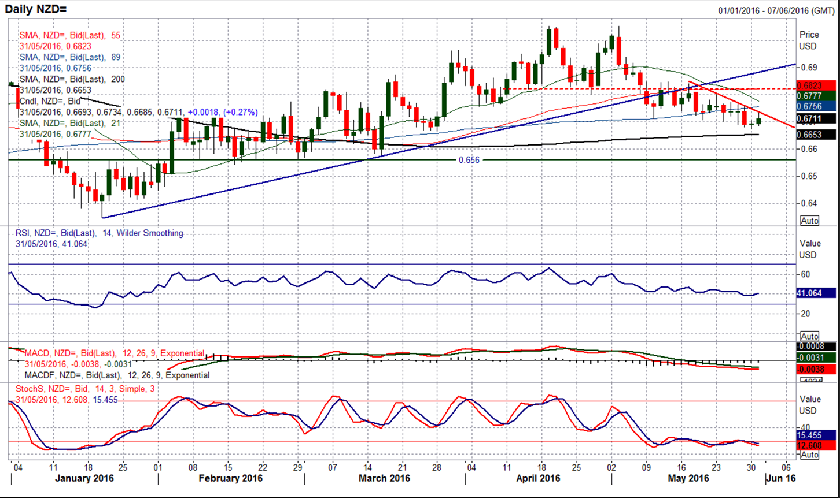This screenshot has width=840, height=499.
Task: Toggle Auto scaling in RSI panel
Action: point(810,336)
